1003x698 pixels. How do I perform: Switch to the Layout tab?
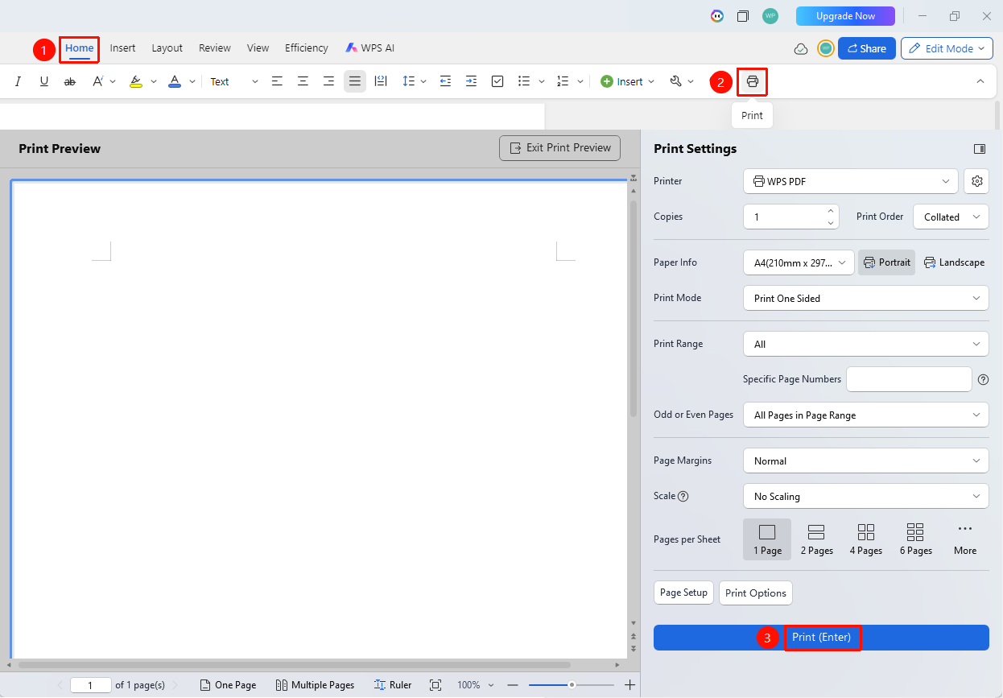[167, 48]
